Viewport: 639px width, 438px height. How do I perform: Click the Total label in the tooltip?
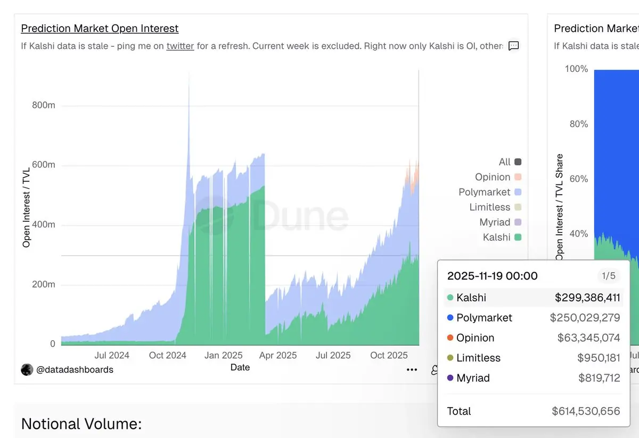point(459,411)
